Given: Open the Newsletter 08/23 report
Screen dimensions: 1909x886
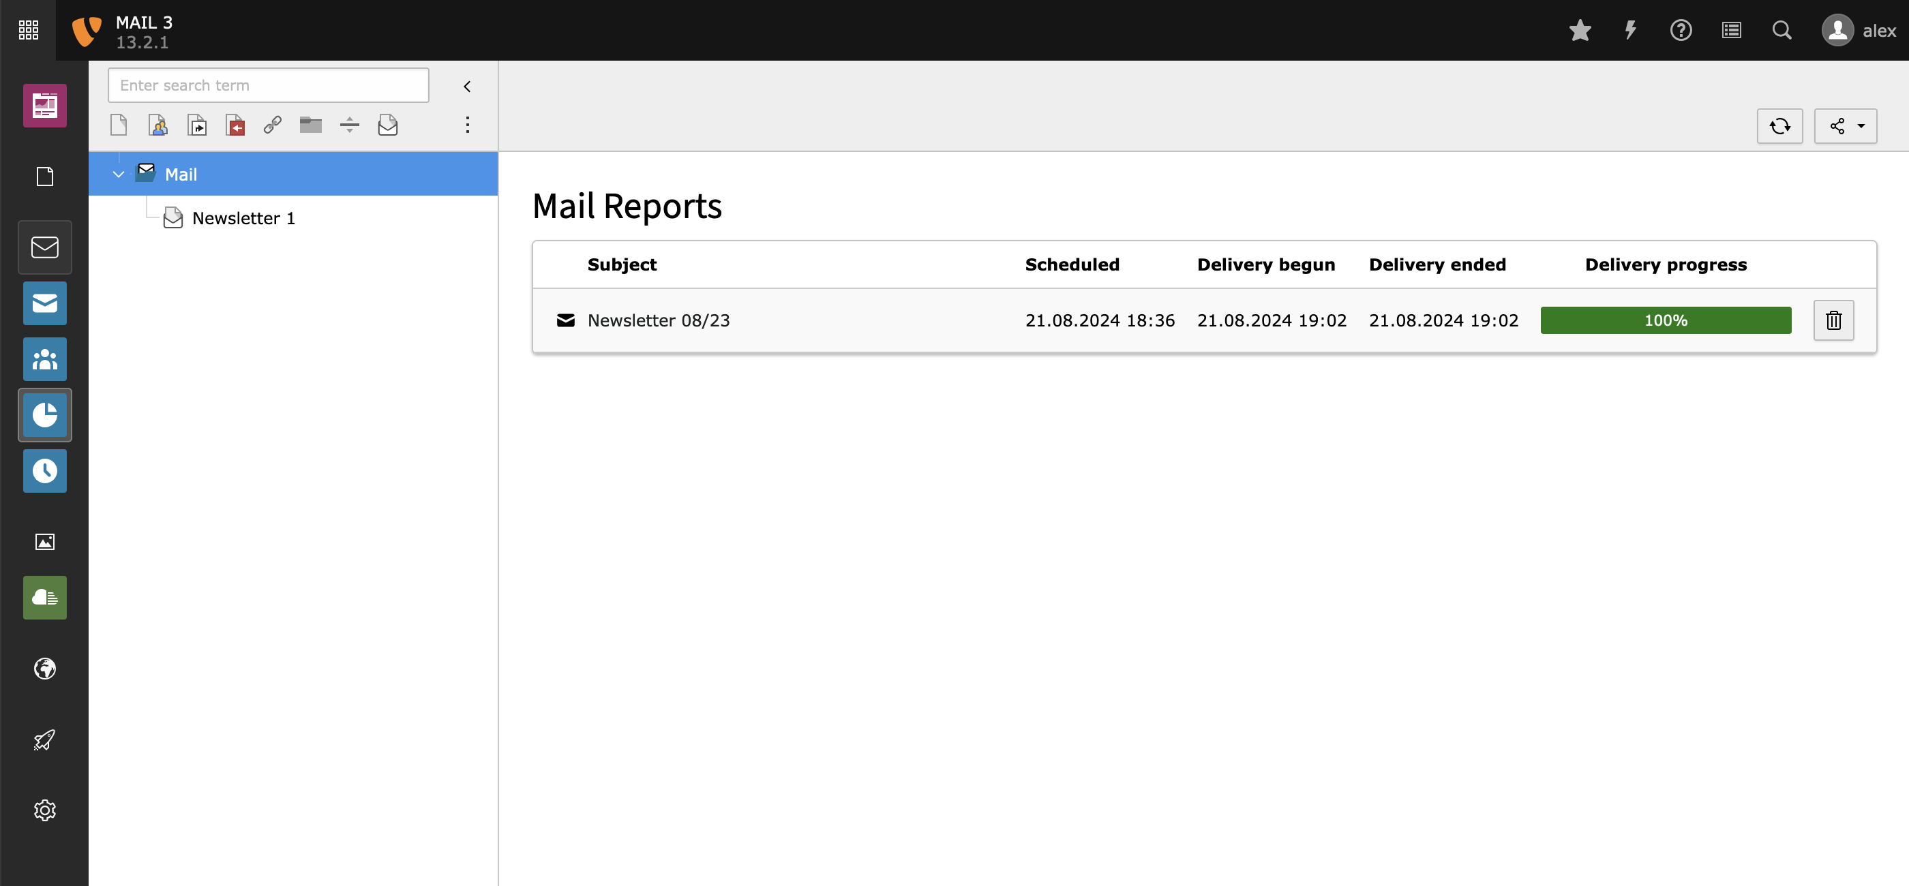Looking at the screenshot, I should click(x=658, y=321).
